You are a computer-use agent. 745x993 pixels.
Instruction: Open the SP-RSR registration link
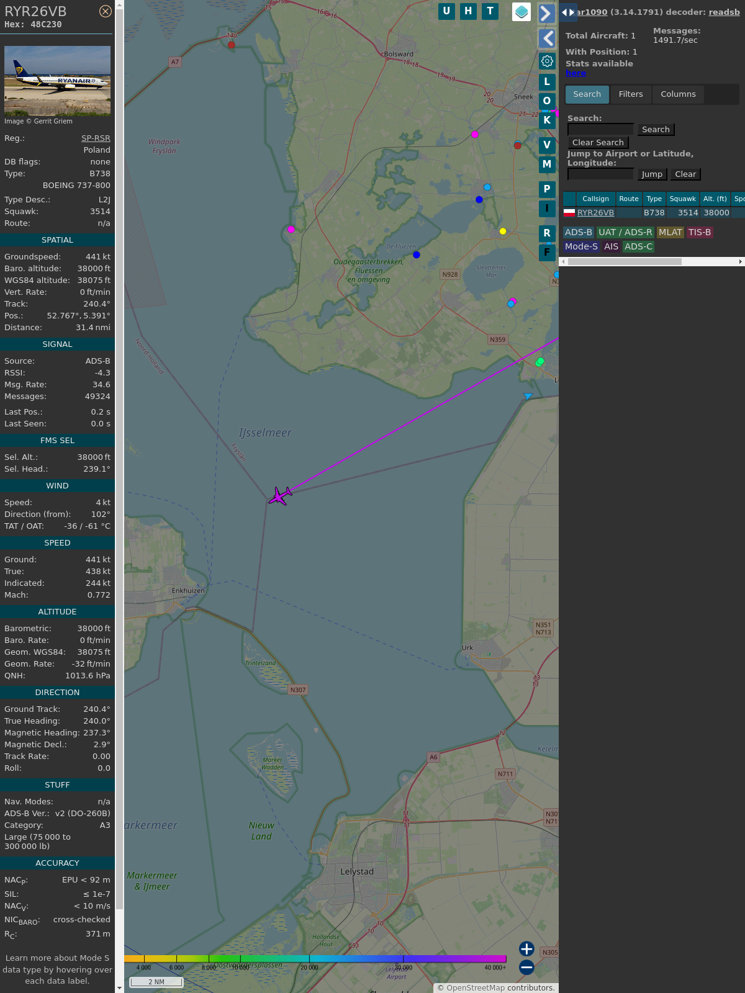click(96, 138)
